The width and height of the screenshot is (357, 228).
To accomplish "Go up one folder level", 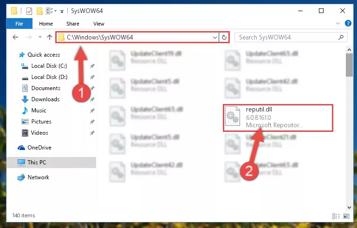I will click(50, 37).
